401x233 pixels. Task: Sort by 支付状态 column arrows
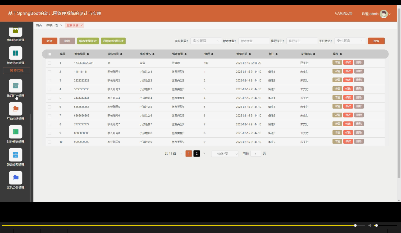tap(314, 54)
